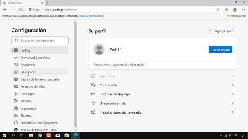Click the Perfiles sidebar icon
The width and height of the screenshot is (248, 139).
(x=16, y=50)
